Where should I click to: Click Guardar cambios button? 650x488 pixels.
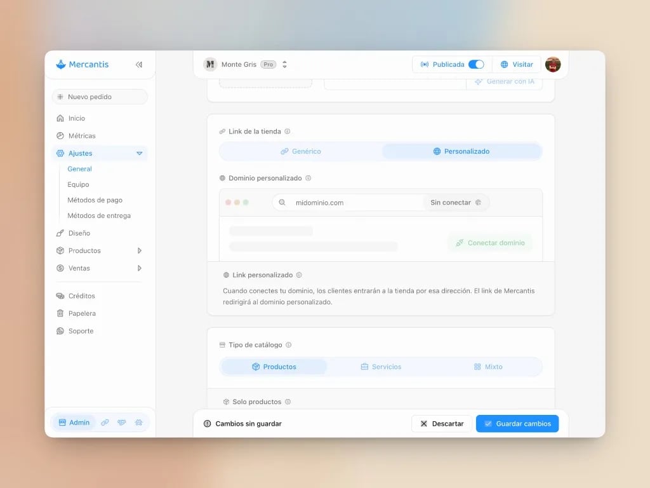[x=517, y=424]
